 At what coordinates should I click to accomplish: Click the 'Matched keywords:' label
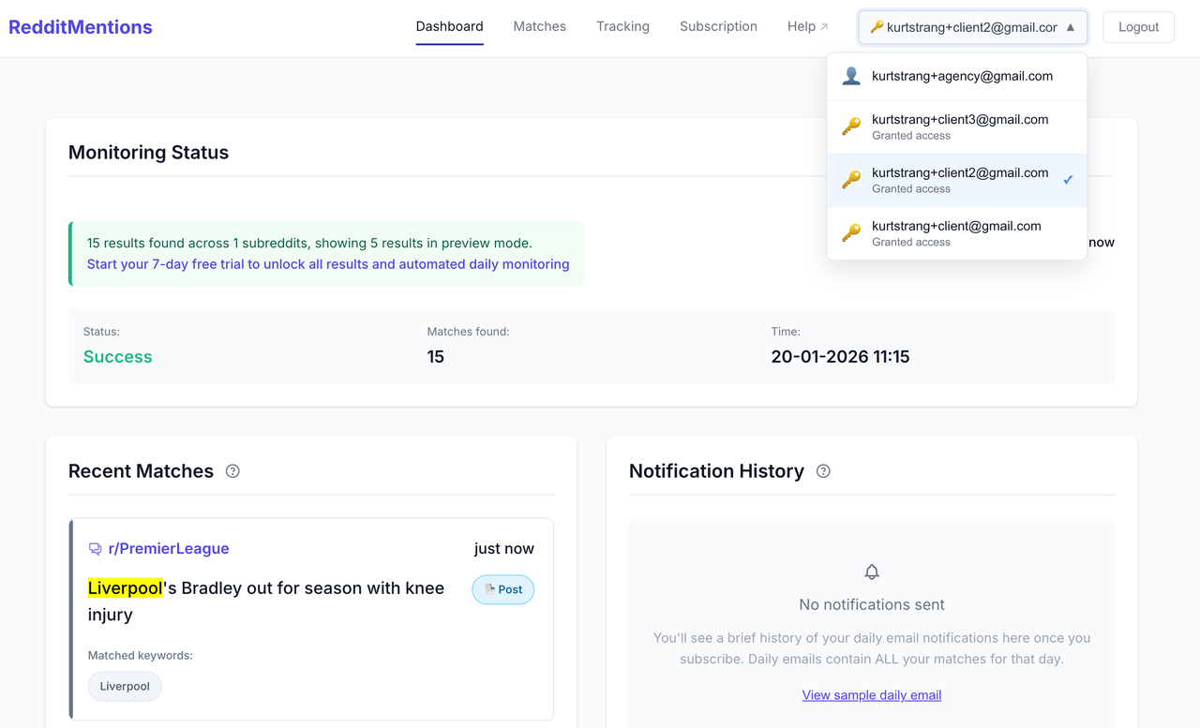pyautogui.click(x=141, y=656)
